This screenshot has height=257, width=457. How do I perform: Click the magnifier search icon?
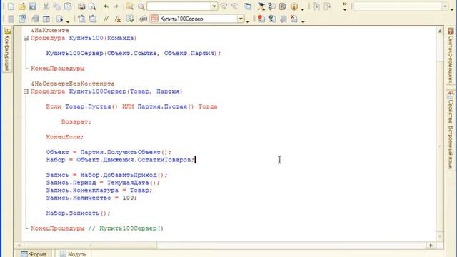[x=141, y=6]
